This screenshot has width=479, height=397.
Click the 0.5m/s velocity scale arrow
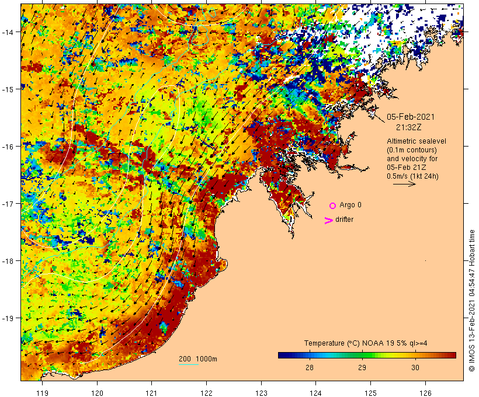[x=404, y=184]
